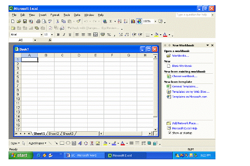Open the Zoom 100% dropdown
Screen dimensions: 250x166
click(x=155, y=21)
